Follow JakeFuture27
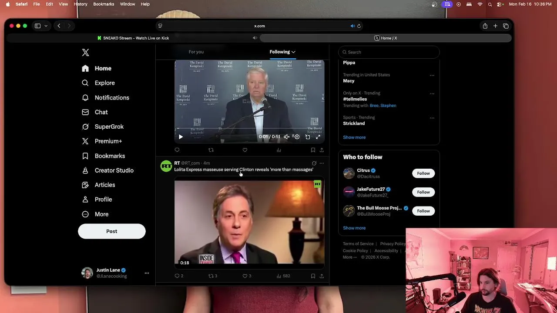Screen dimensions: 557x313 [x=423, y=192]
